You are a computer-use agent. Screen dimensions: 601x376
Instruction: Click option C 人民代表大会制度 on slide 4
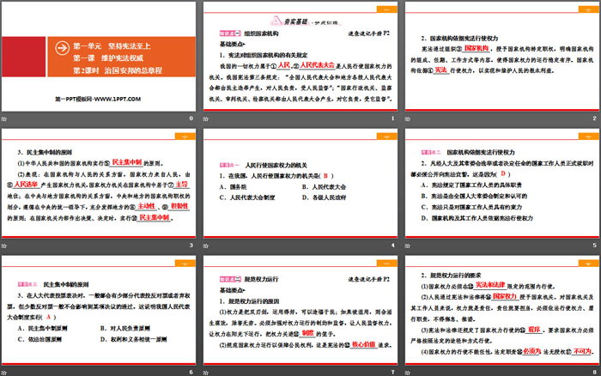coord(247,197)
